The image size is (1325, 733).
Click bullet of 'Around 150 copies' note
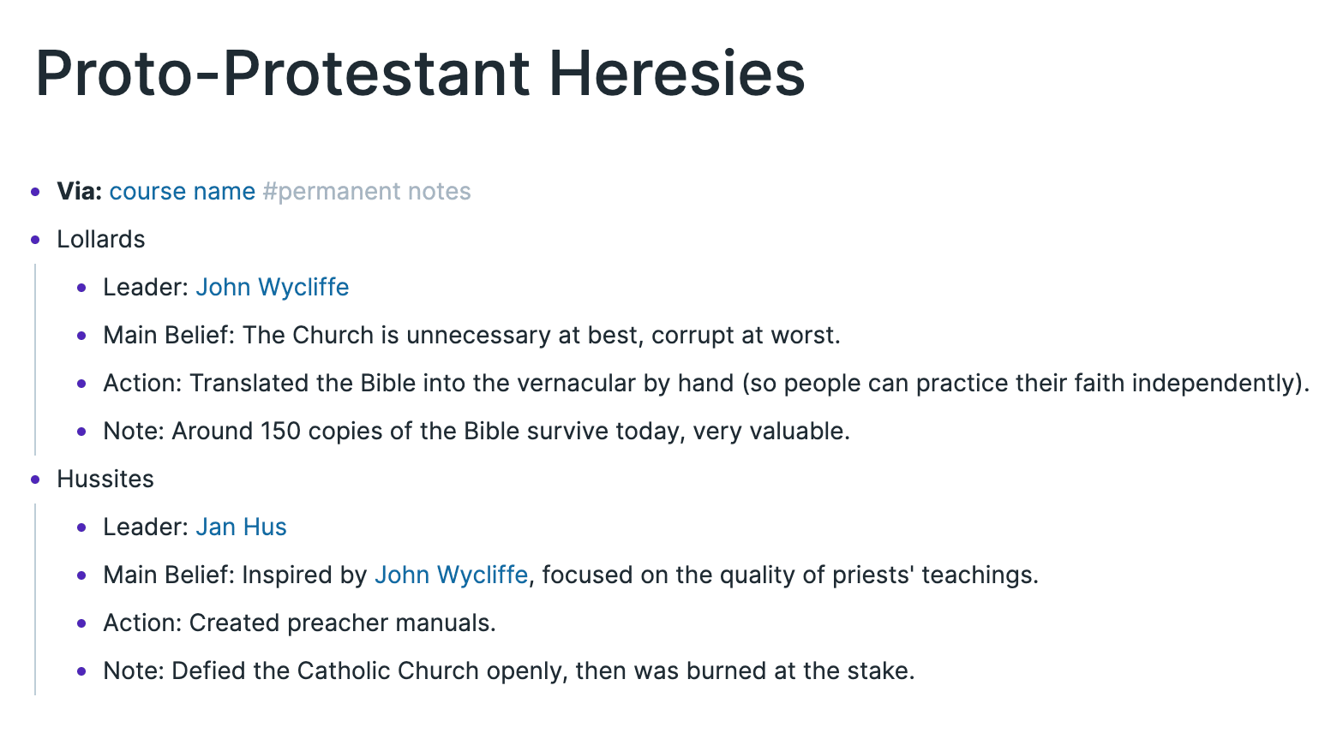(x=81, y=432)
